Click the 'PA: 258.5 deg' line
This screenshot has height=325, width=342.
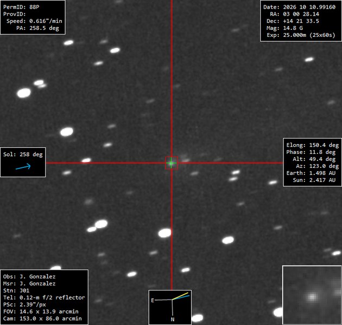click(37, 28)
